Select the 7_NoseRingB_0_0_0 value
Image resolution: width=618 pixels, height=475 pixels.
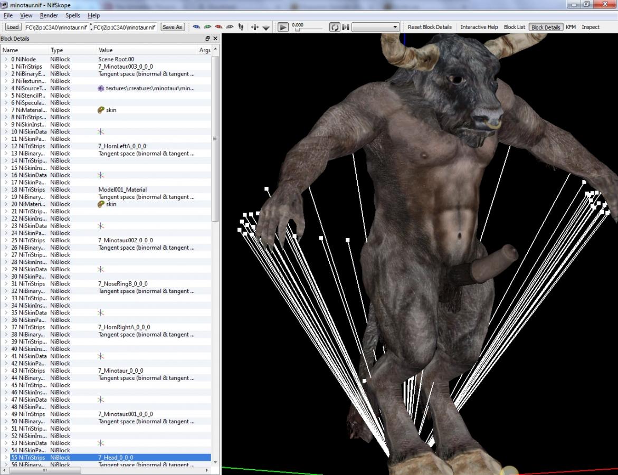122,284
